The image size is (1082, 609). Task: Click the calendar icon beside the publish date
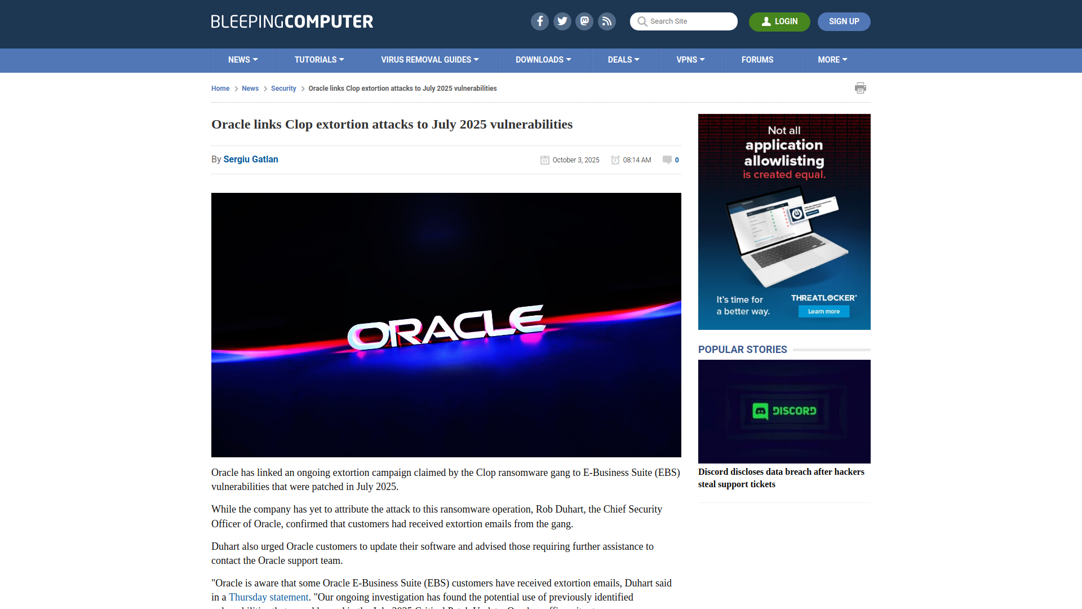544,160
